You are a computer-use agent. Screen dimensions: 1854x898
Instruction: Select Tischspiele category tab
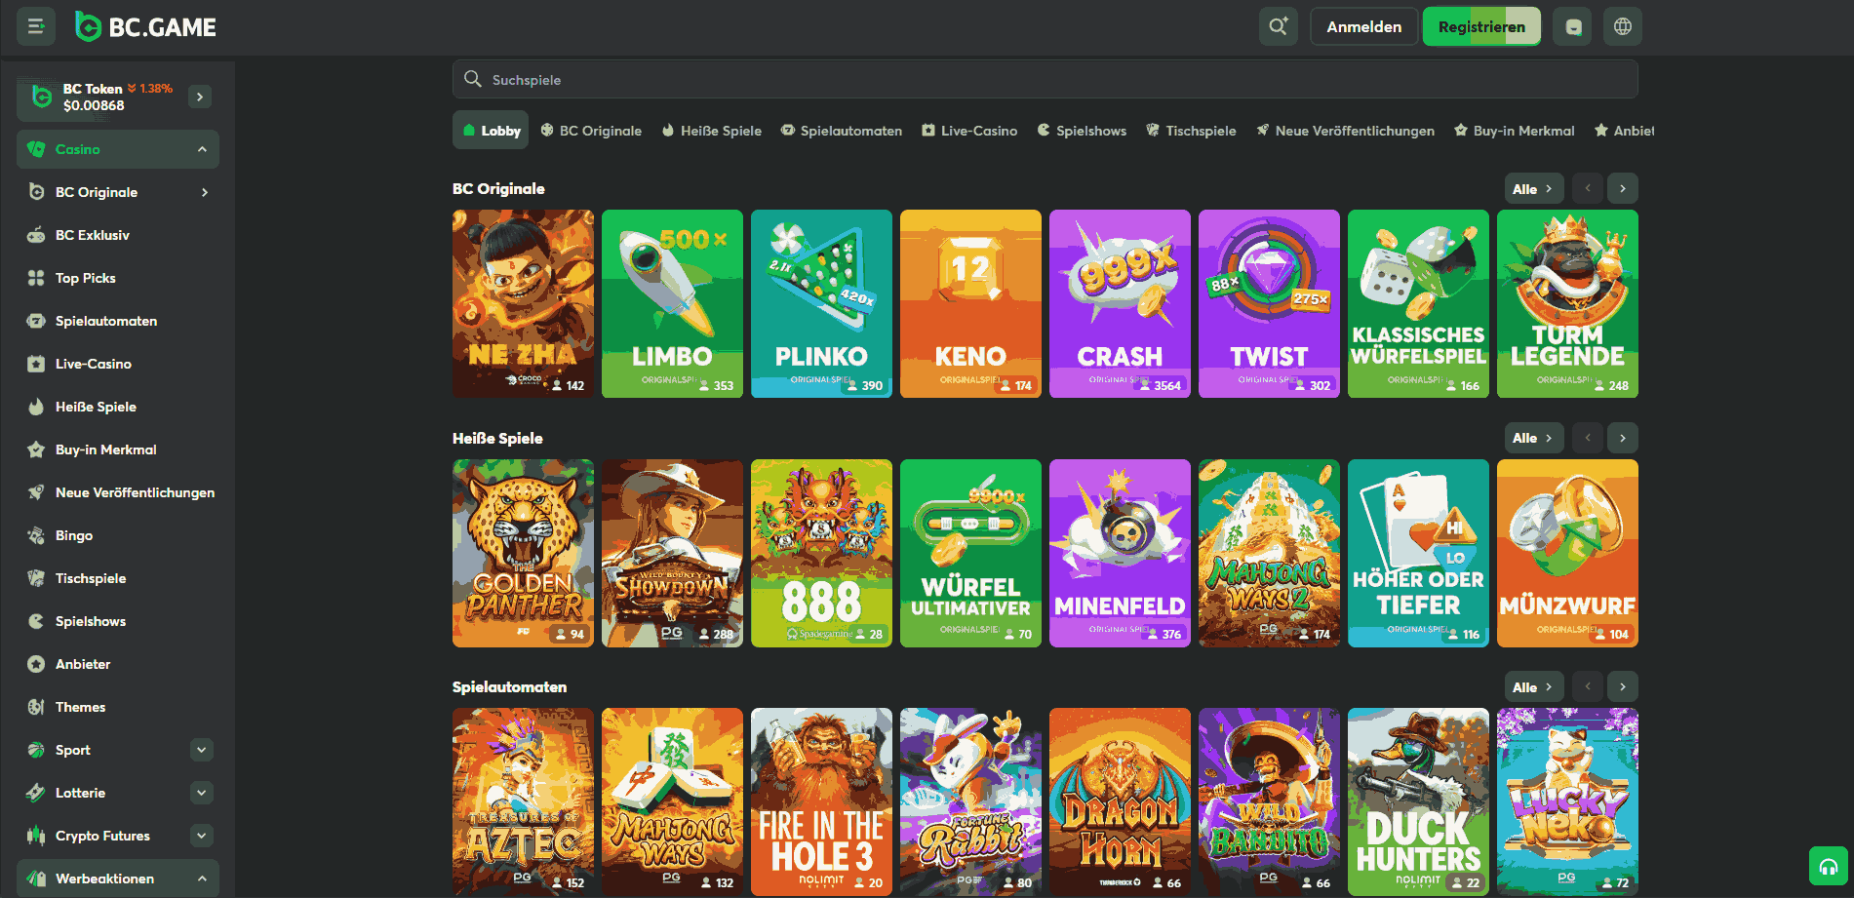click(x=1191, y=130)
